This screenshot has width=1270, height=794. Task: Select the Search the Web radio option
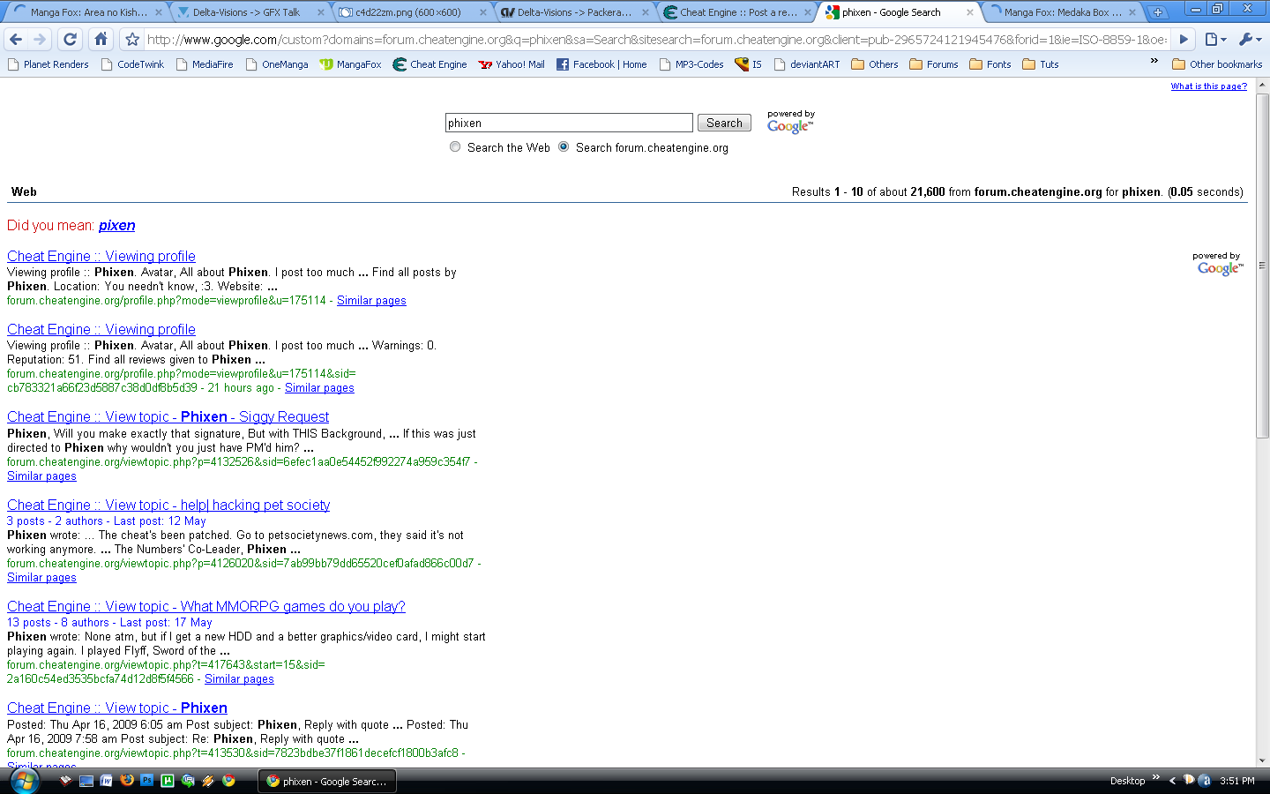455,146
